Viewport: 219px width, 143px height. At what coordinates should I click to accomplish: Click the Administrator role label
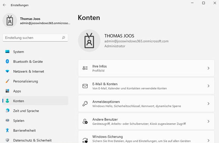coord(115,46)
